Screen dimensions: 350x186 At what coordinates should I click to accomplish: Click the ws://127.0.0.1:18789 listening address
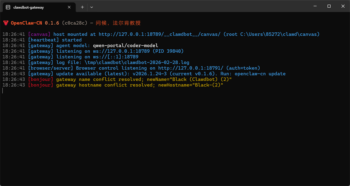pos(121,51)
